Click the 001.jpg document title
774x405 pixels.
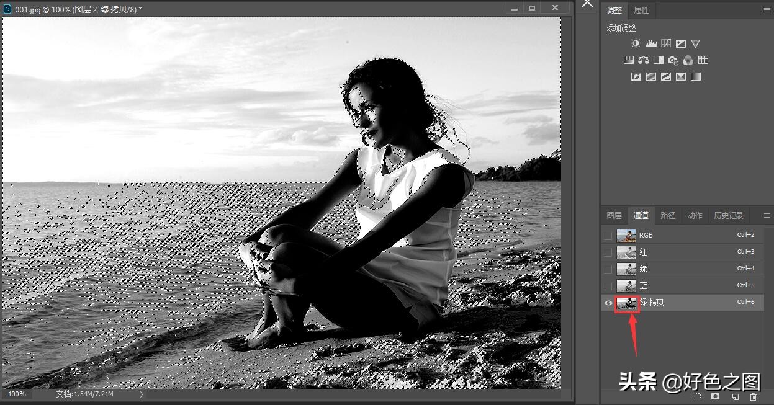click(x=78, y=10)
